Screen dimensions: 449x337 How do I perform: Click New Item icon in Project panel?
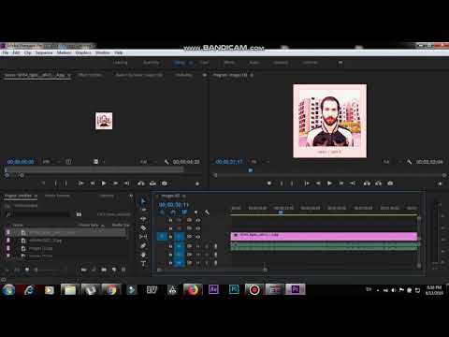click(x=114, y=270)
